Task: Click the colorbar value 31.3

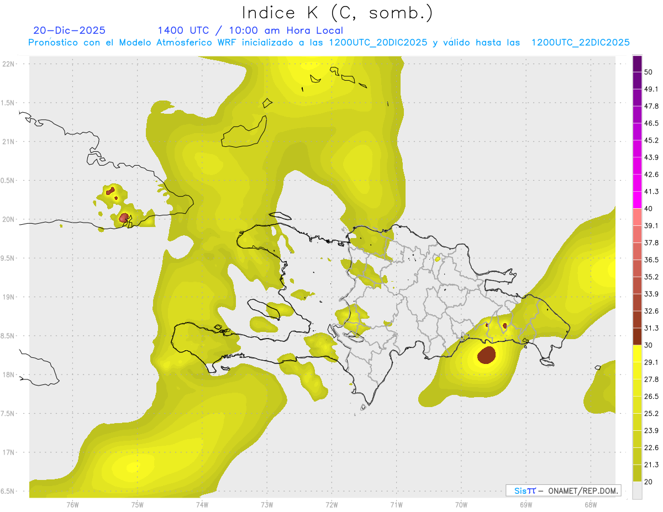Action: click(x=651, y=328)
